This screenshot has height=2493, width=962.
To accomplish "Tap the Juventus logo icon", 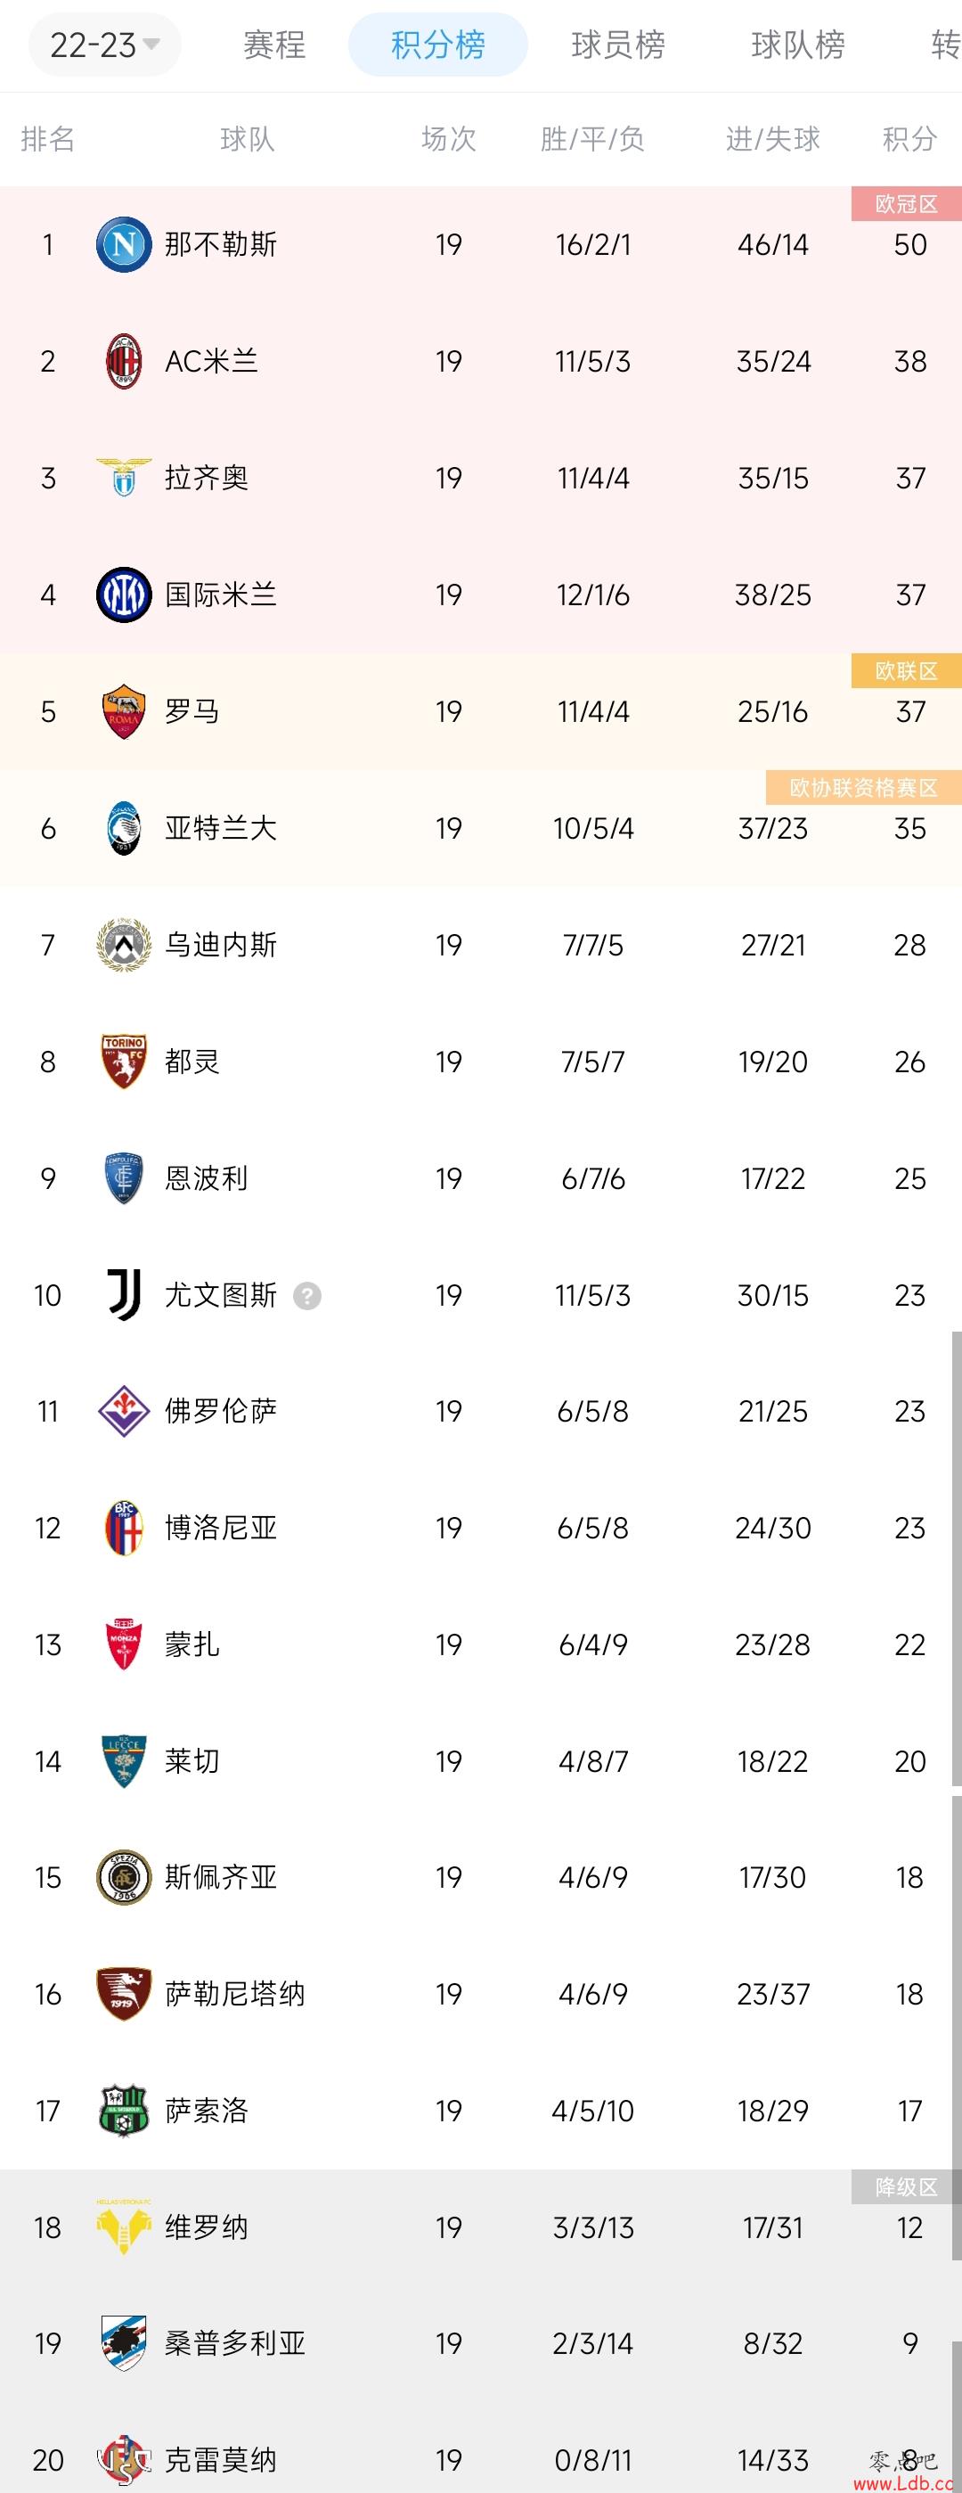I will (124, 1295).
